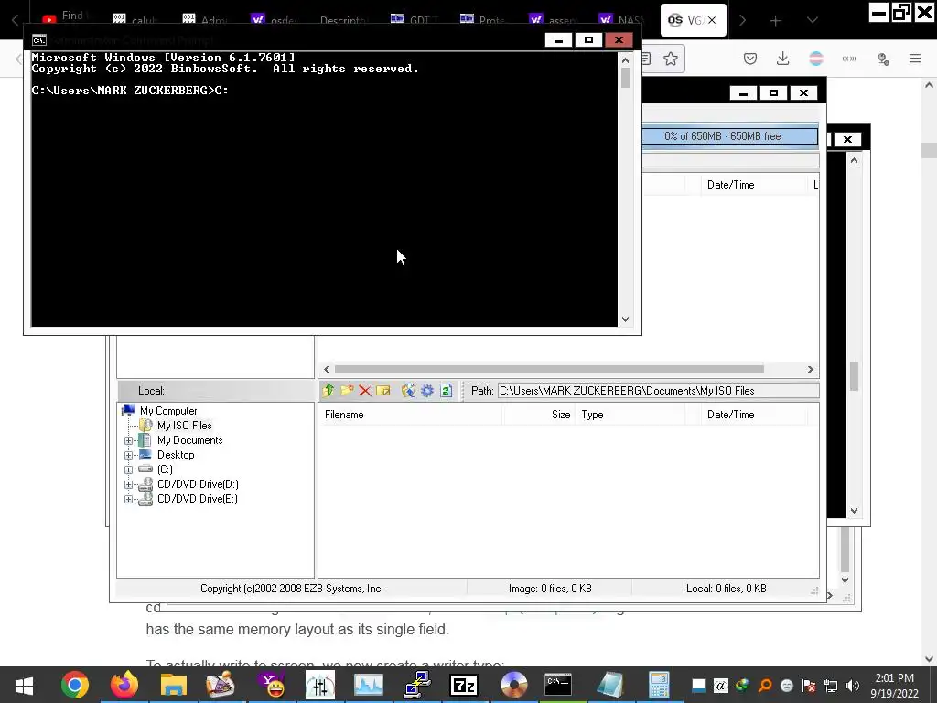Image resolution: width=937 pixels, height=703 pixels.
Task: Click the 0% of 650MB capacity bar
Action: point(729,136)
